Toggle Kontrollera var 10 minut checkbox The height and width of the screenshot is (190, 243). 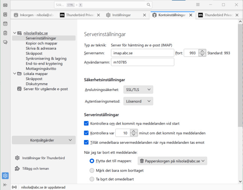[86, 133]
